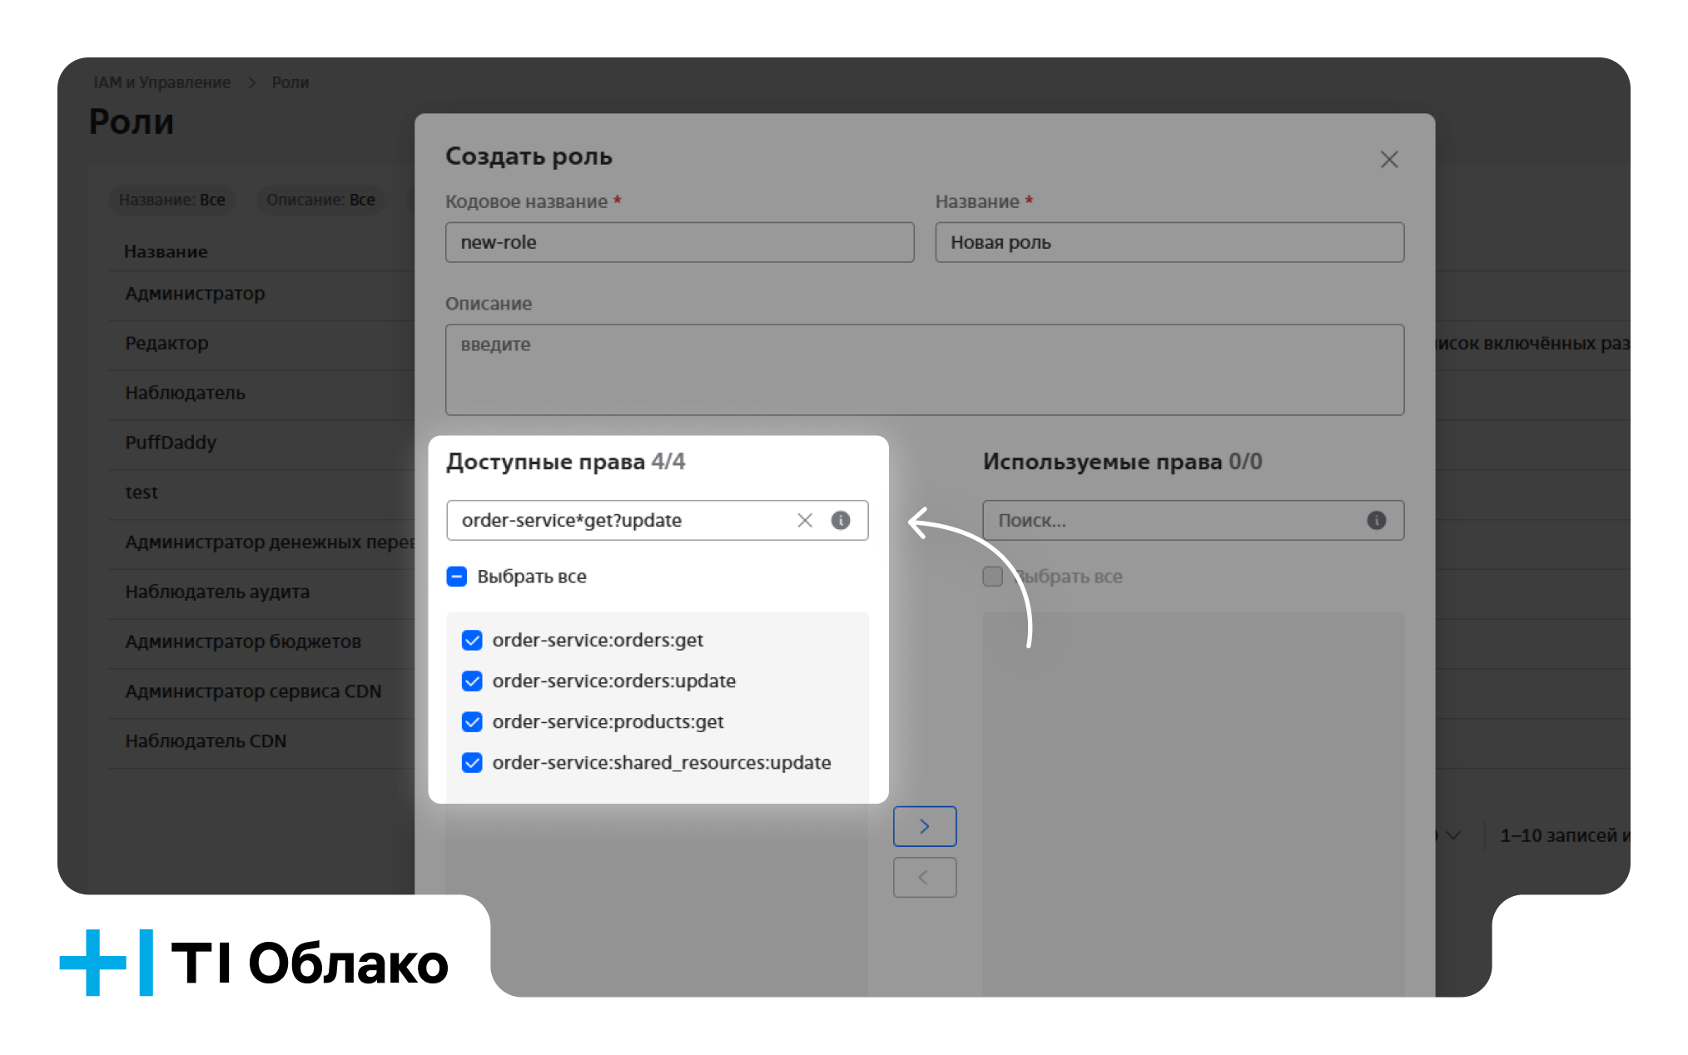Close the Создать роль dialog

1388,160
